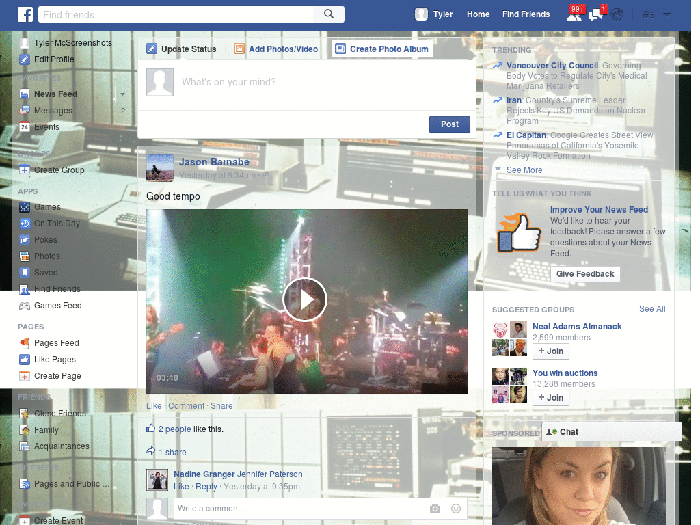The width and height of the screenshot is (700, 525).
Task: See All suggested groups
Action: [652, 309]
